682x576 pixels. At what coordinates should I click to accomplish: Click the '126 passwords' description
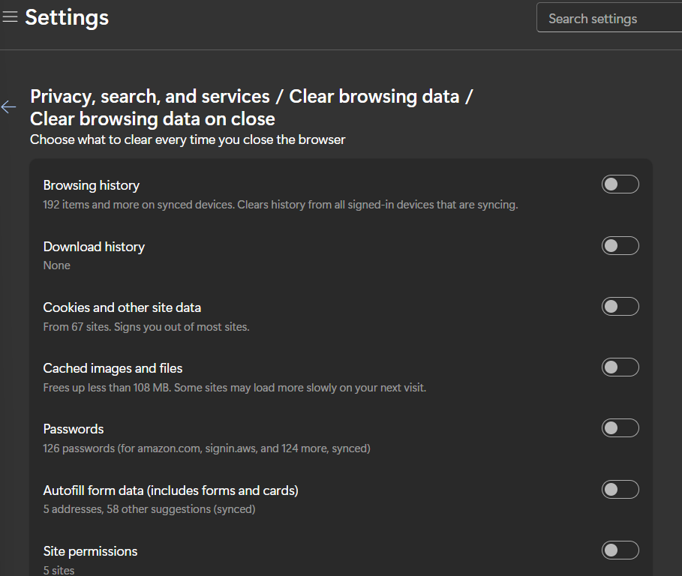tap(206, 448)
